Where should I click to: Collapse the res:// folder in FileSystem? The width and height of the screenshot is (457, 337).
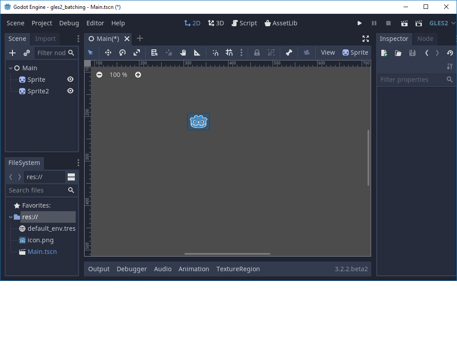pos(10,217)
